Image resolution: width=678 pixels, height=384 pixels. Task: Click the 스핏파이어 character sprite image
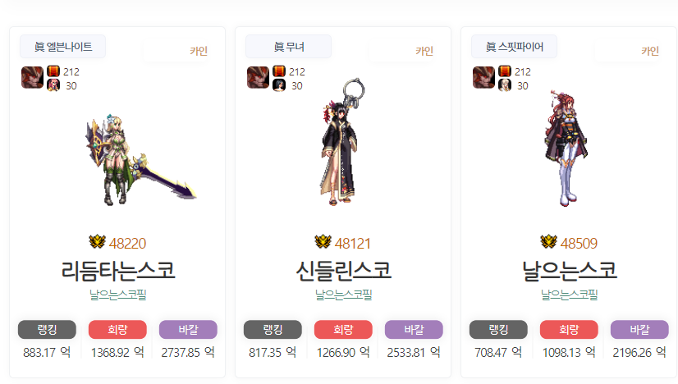pos(566,149)
